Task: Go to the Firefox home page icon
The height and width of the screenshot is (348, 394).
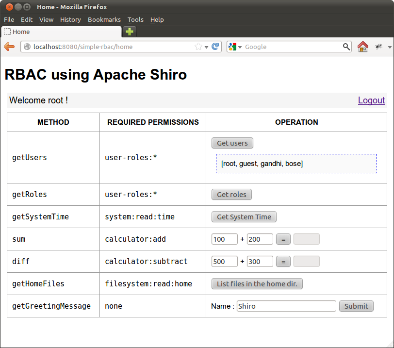Action: [362, 47]
